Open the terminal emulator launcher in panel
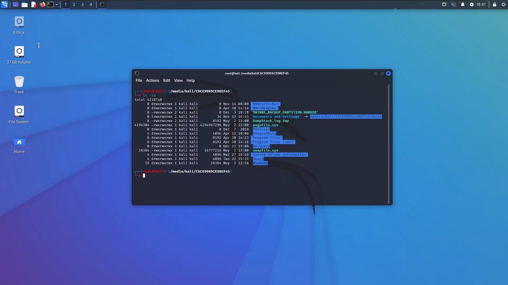The width and height of the screenshot is (508, 285). 50,4
